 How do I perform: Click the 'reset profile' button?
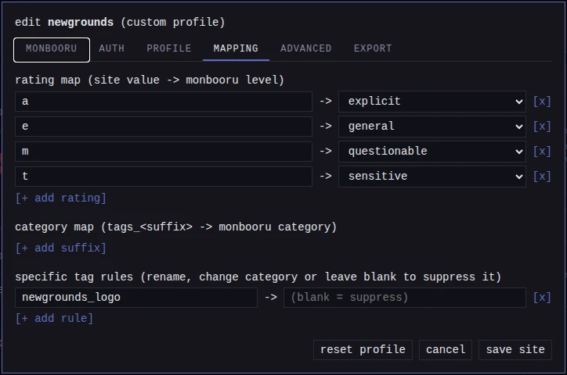click(x=363, y=350)
